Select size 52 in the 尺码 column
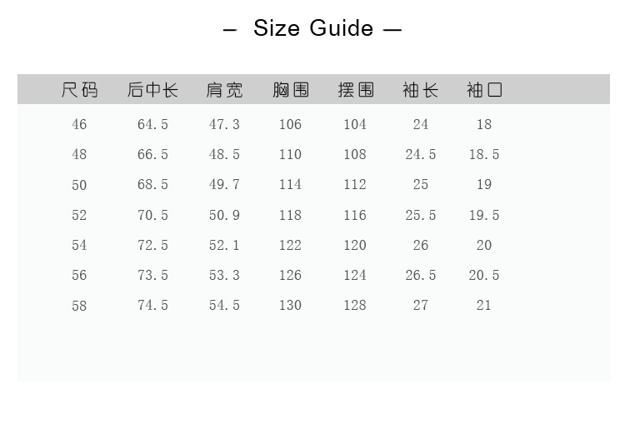Image resolution: width=625 pixels, height=434 pixels. click(79, 215)
